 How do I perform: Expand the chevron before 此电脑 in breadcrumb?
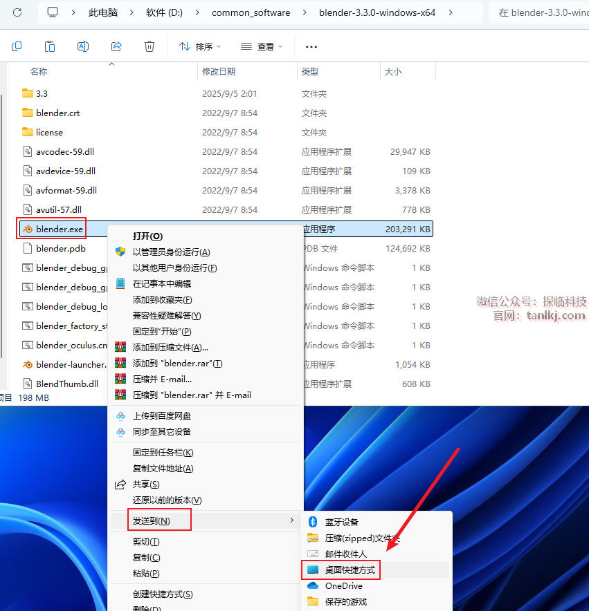click(73, 12)
